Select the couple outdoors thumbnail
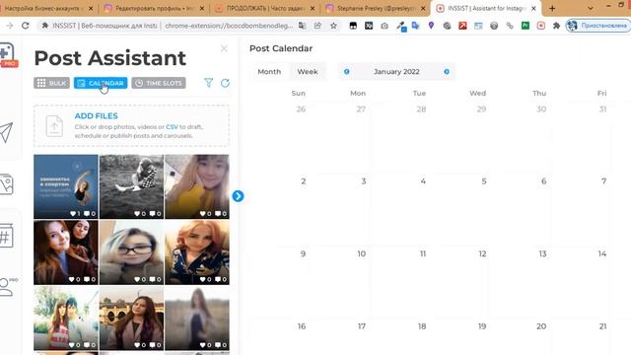Image resolution: width=631 pixels, height=355 pixels. coord(66,319)
